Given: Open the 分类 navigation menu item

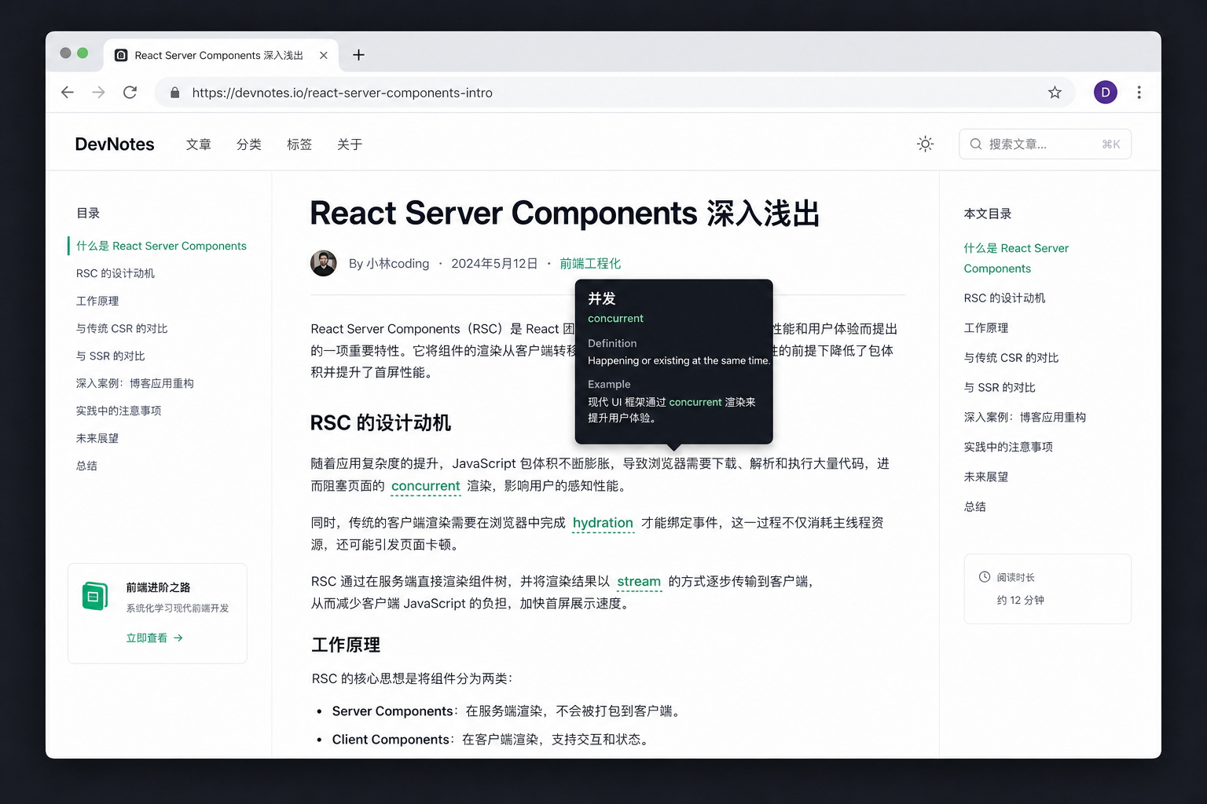Looking at the screenshot, I should (249, 144).
